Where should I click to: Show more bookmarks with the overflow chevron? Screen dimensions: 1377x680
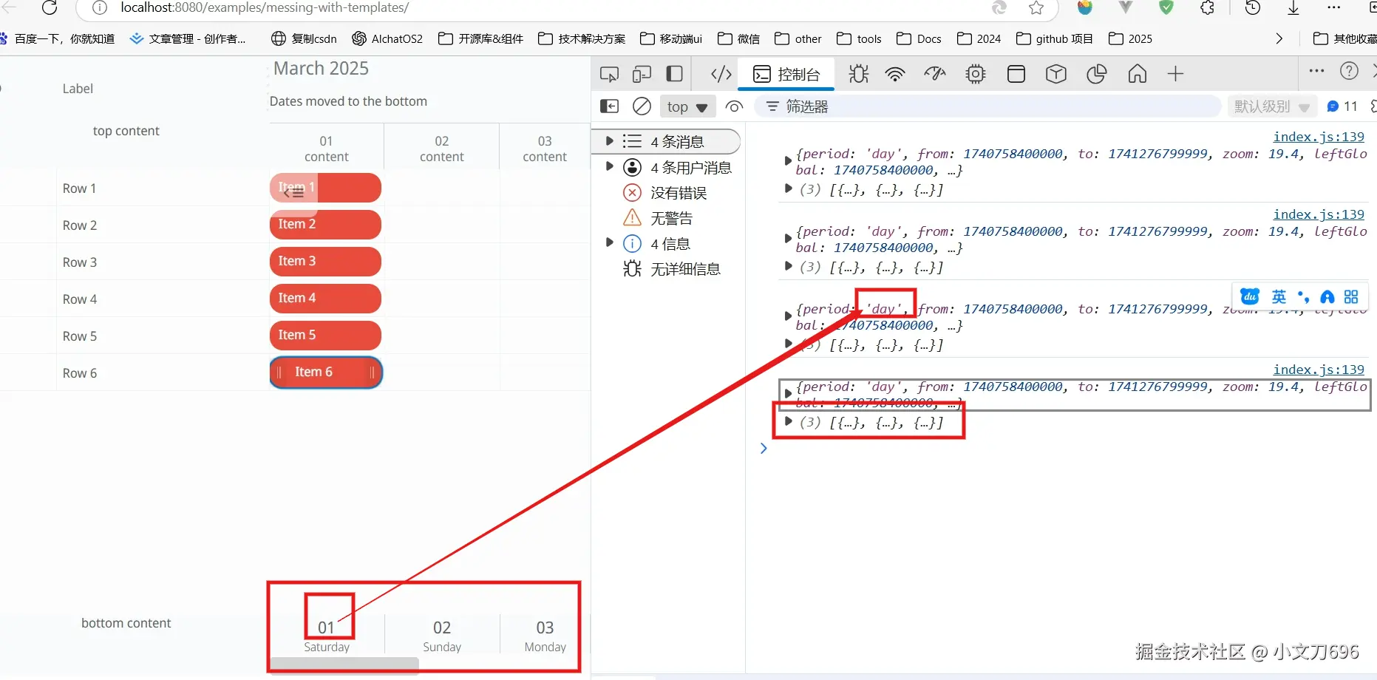pos(1279,38)
